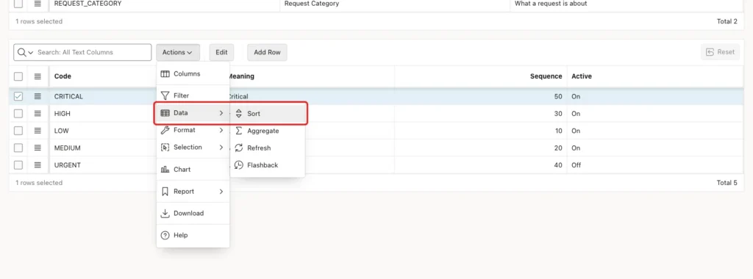753x279 pixels.
Task: Check the REQUEST_CATEGORY row checkbox
Action: 18,4
